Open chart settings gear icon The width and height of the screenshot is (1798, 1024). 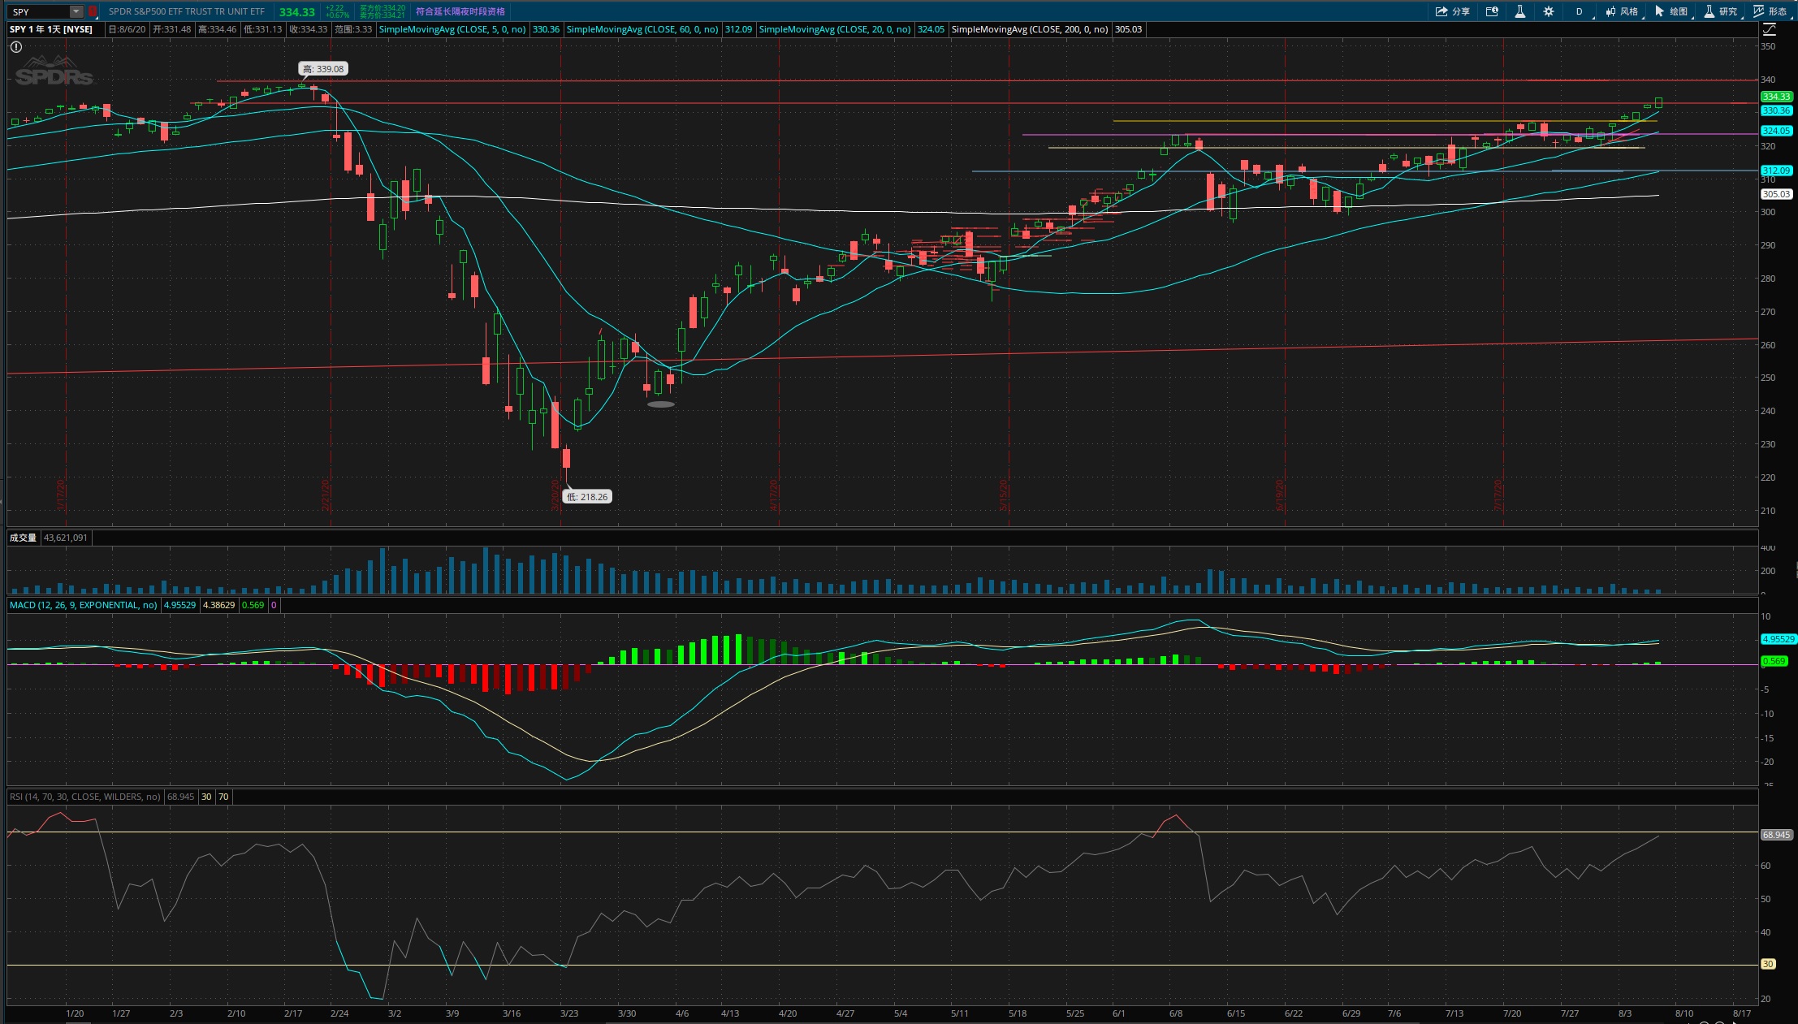[1549, 11]
